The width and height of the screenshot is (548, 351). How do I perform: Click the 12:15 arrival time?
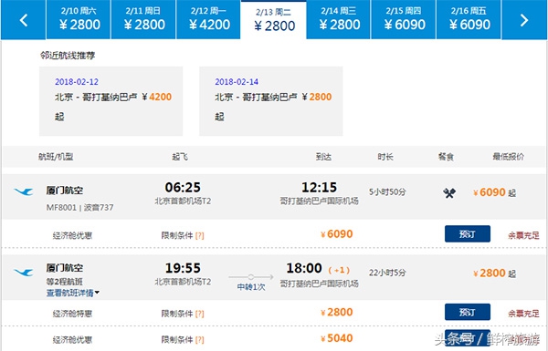pyautogui.click(x=319, y=188)
